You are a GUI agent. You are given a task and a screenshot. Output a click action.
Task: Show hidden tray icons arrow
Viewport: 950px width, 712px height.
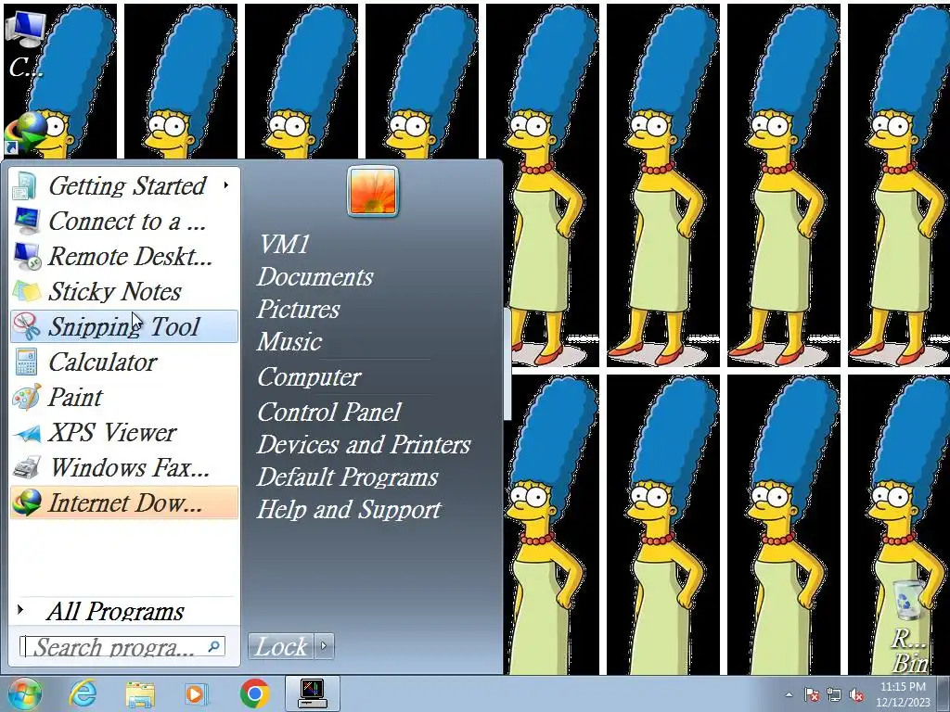click(789, 695)
